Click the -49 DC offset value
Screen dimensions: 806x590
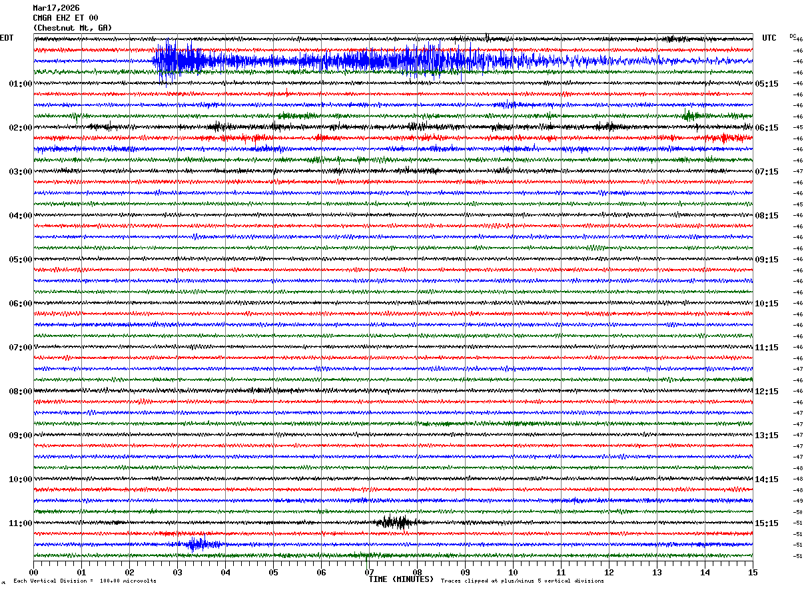tap(797, 501)
